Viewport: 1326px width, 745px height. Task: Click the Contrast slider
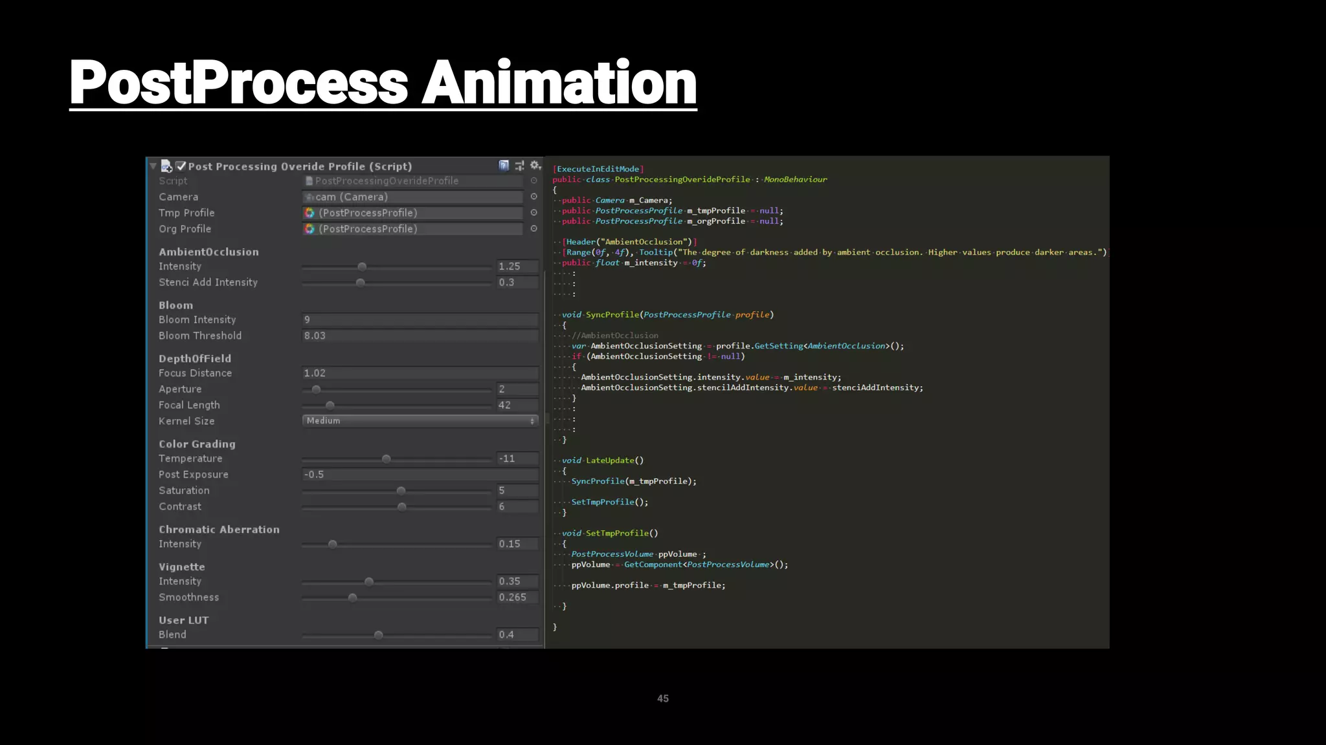click(397, 507)
